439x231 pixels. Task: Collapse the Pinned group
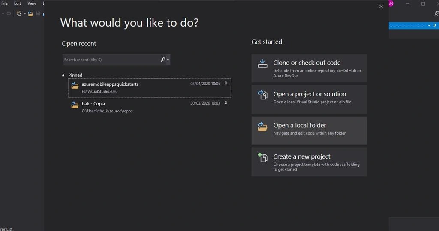point(63,75)
